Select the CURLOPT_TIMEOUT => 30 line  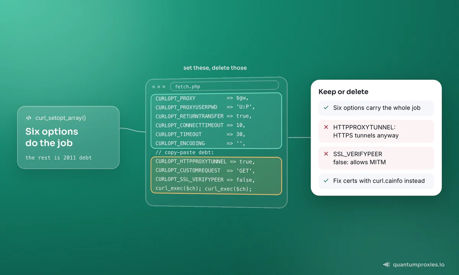click(x=200, y=134)
